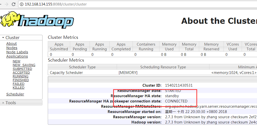Click the RMStateStore class value

click(x=211, y=106)
